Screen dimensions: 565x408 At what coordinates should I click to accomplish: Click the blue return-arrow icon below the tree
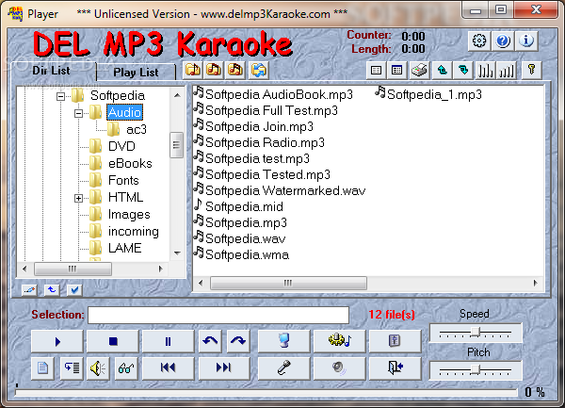[x=52, y=290]
